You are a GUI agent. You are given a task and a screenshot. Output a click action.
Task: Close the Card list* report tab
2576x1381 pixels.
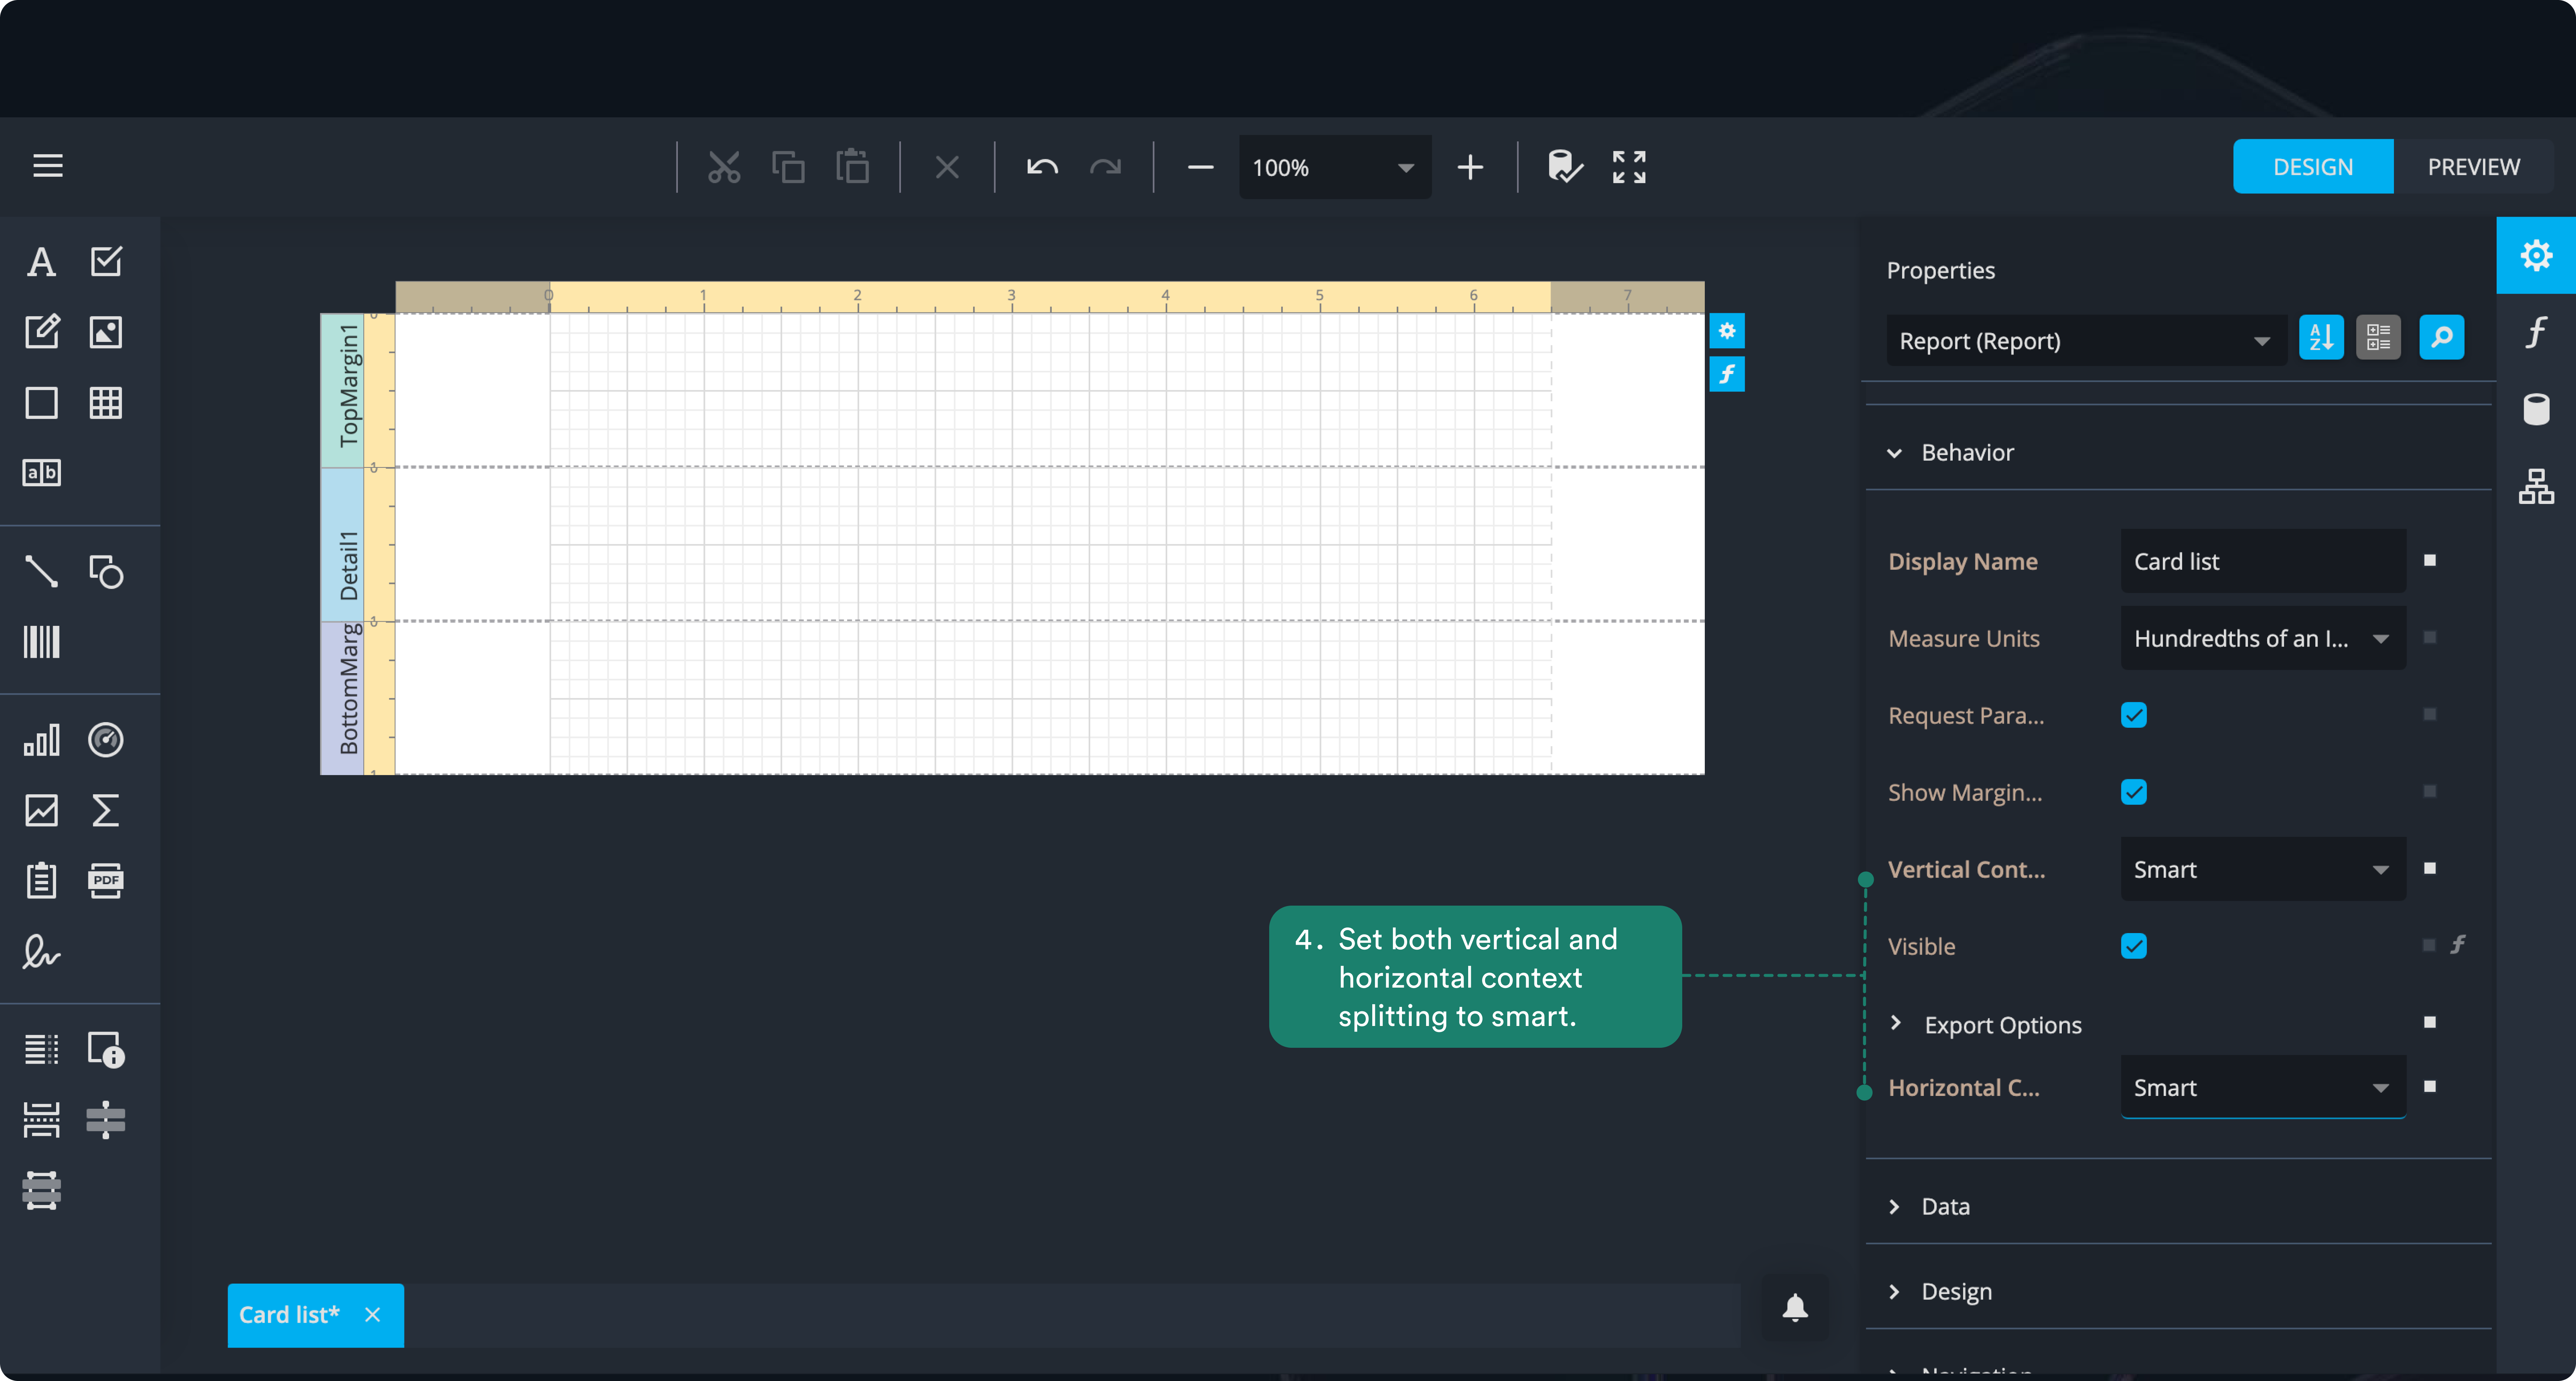372,1315
